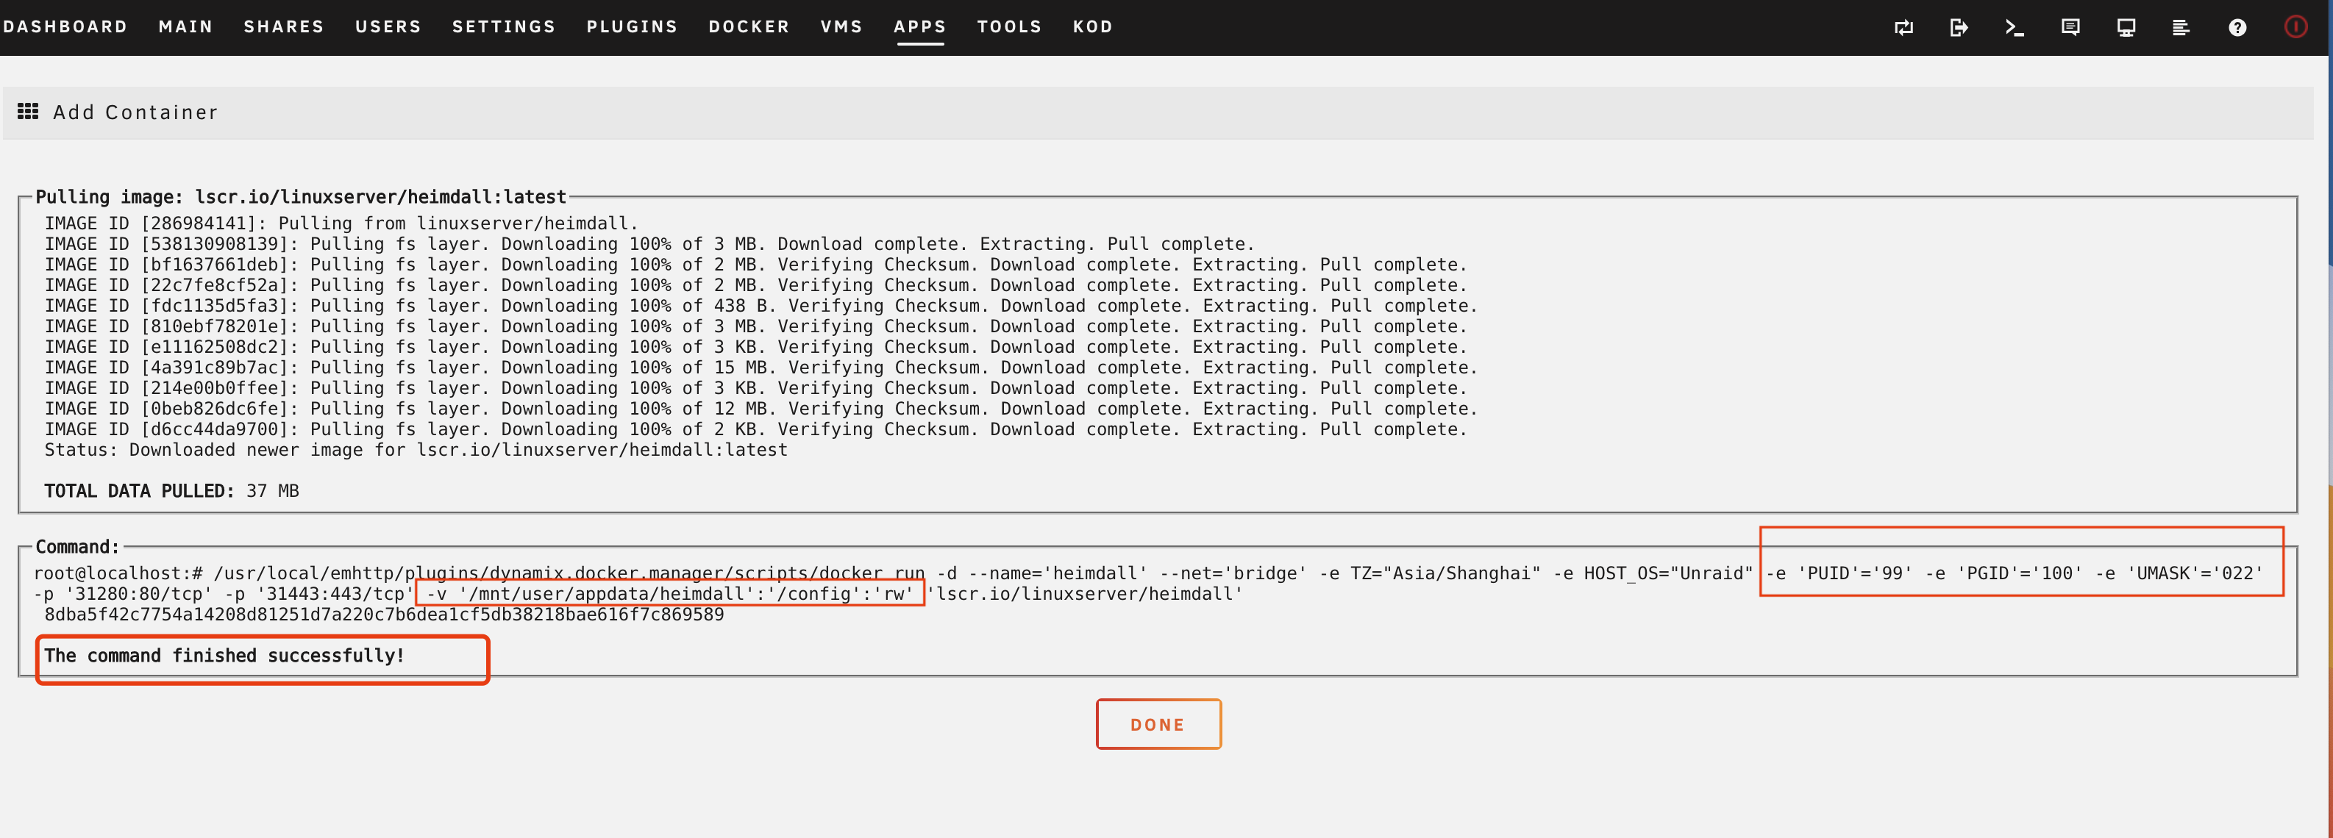Open the VMS tab
Screen dimensions: 2333x838
(x=841, y=27)
